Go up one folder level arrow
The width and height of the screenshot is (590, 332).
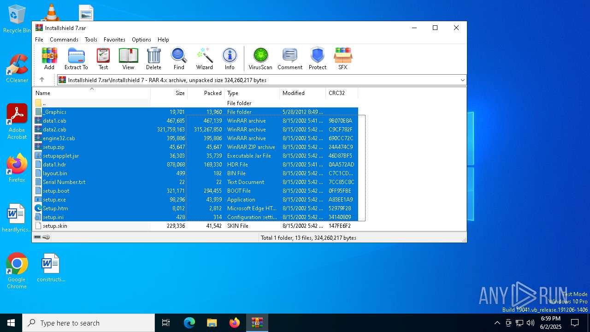[42, 80]
